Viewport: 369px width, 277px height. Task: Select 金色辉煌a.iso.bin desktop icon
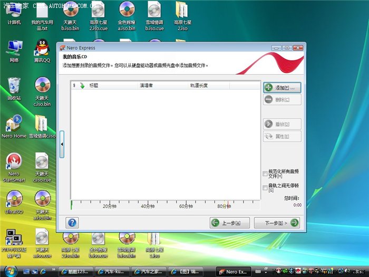coord(127,16)
